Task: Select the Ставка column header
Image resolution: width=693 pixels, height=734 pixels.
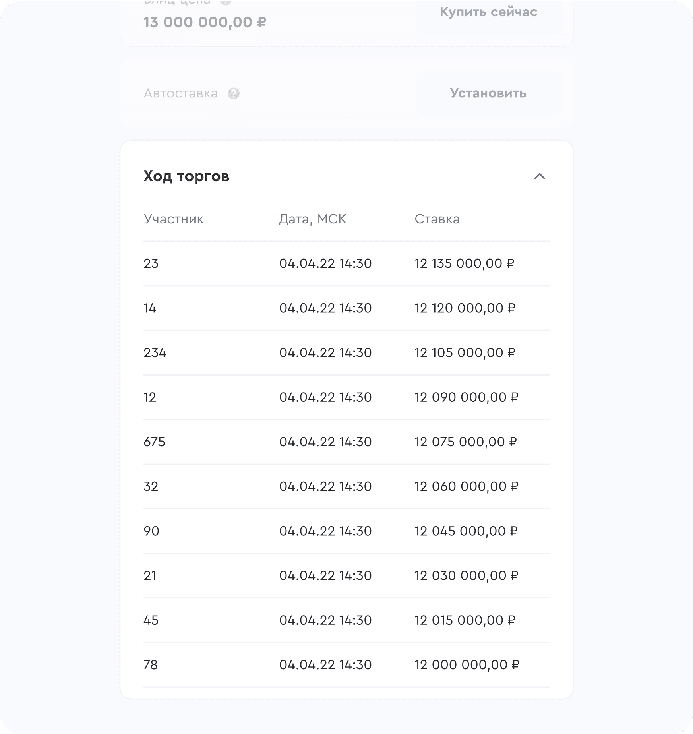Action: click(x=437, y=219)
